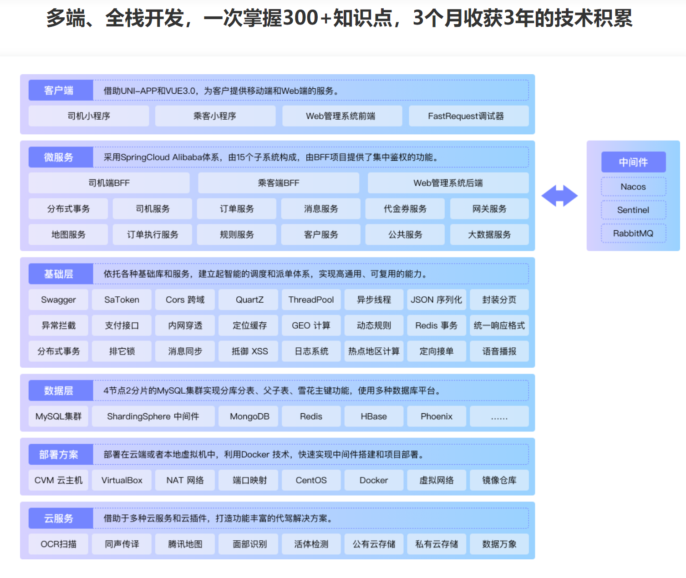Select the 代金券服务 box

coord(405,208)
